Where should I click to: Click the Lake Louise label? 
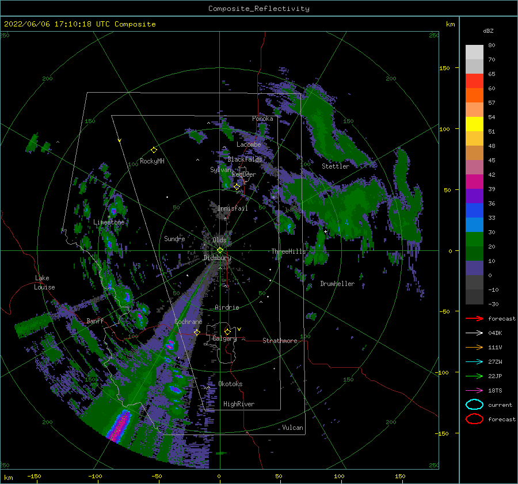point(44,283)
